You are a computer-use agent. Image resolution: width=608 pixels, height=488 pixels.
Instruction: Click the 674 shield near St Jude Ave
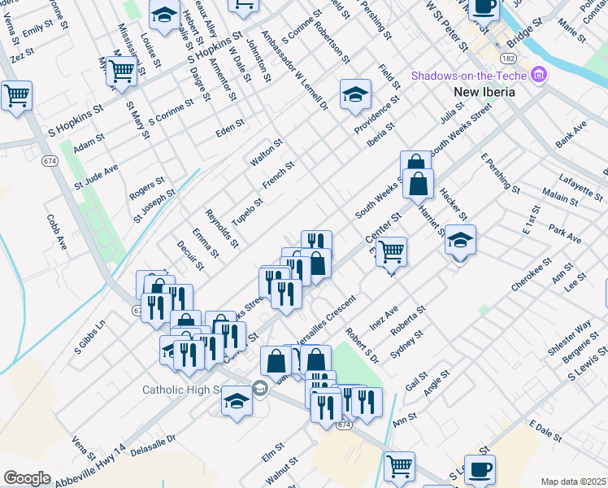(x=50, y=160)
